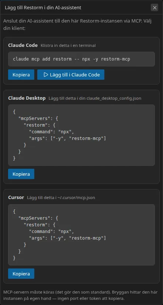Click the intro text Anslut din AI-assistent
The height and width of the screenshot is (305, 163).
tap(77, 24)
